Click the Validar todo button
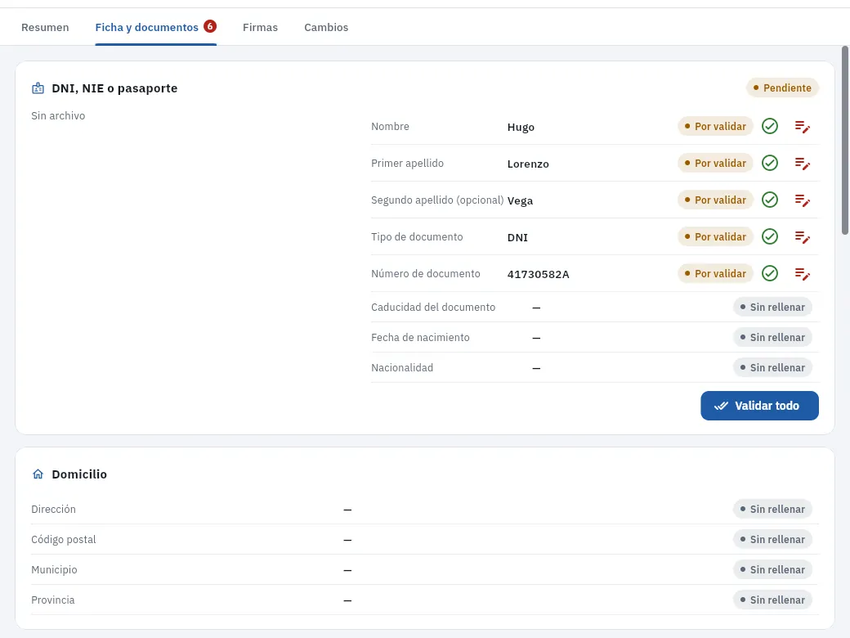The width and height of the screenshot is (850, 638). tap(759, 406)
